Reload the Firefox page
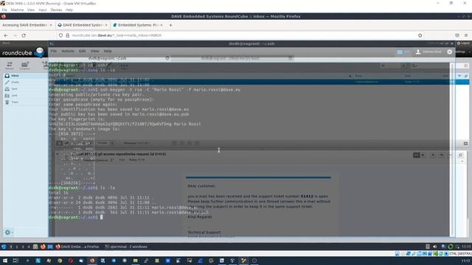This screenshot has width=472, height=265. click(24, 35)
